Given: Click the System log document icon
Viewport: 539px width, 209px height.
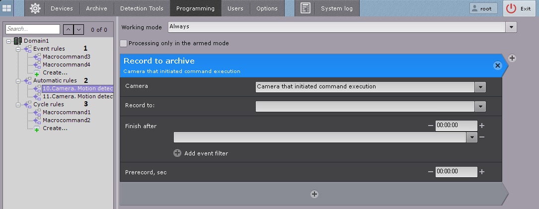Looking at the screenshot, I should click(x=306, y=8).
